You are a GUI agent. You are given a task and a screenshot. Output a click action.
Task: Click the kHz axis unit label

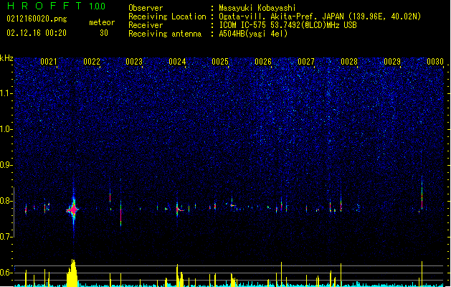point(6,58)
